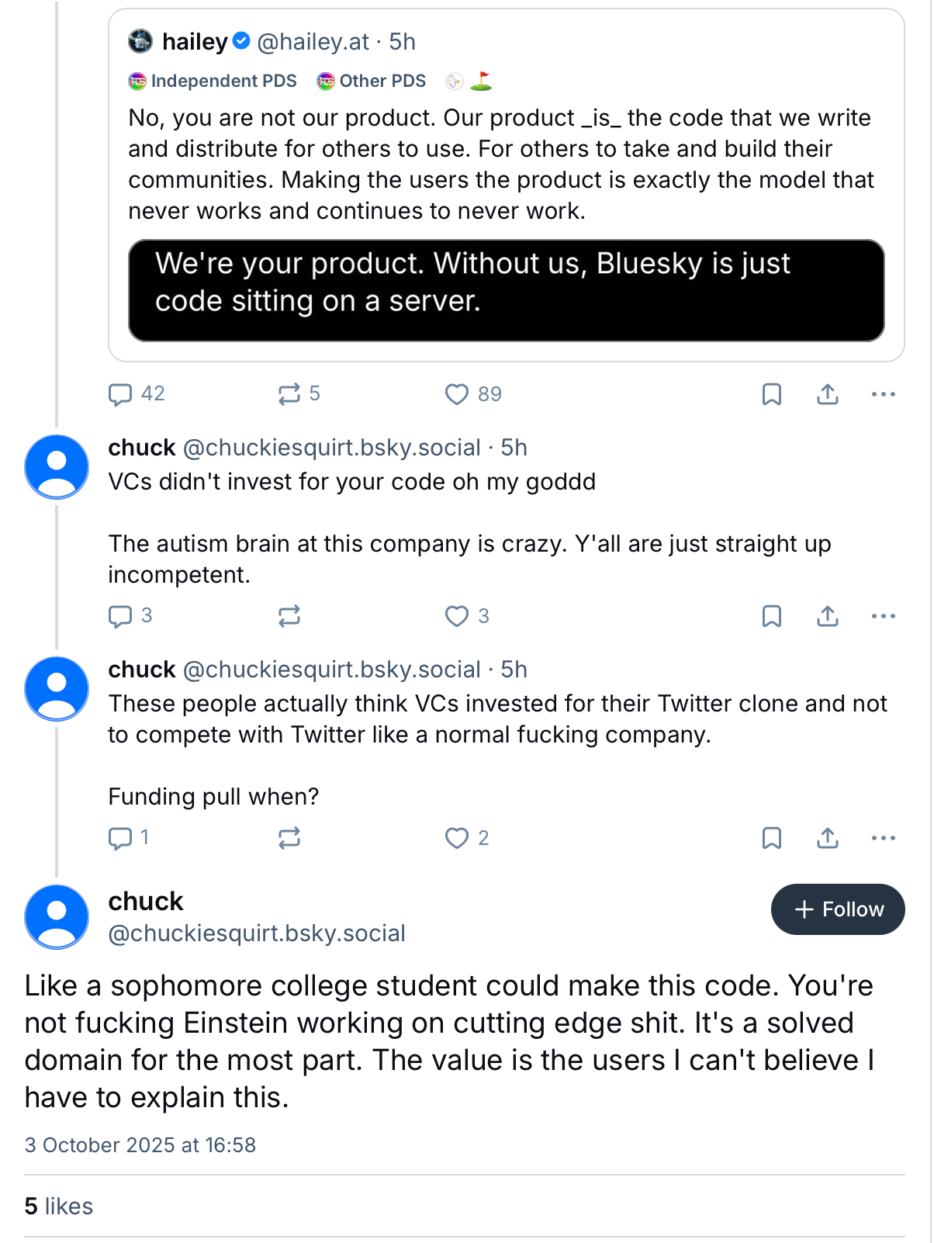Open the @hailey.at profile handle link

point(313,42)
